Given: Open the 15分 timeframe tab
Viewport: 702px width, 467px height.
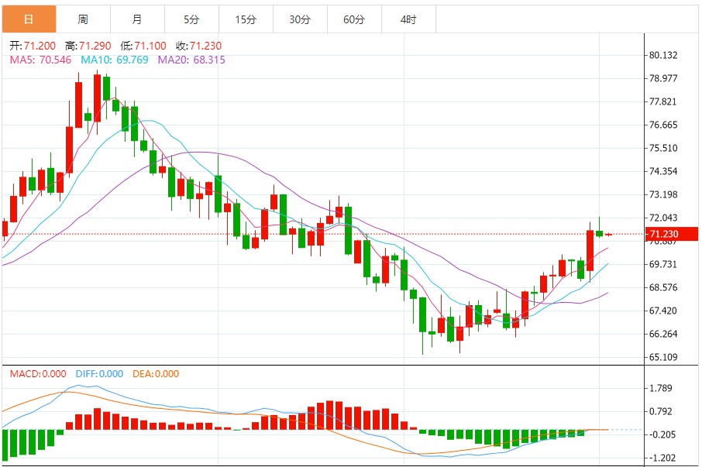Looking at the screenshot, I should pyautogui.click(x=246, y=19).
